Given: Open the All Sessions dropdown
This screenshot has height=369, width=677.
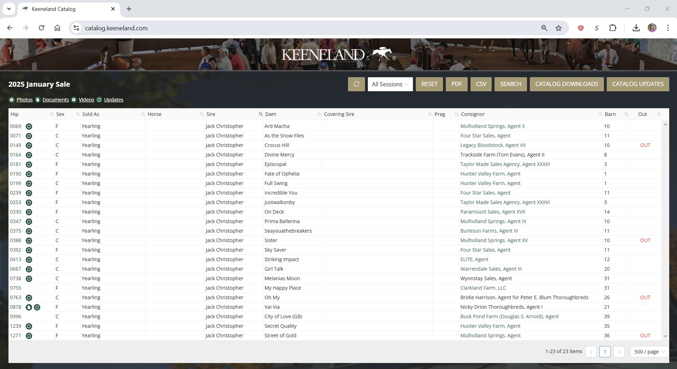Looking at the screenshot, I should [x=390, y=84].
